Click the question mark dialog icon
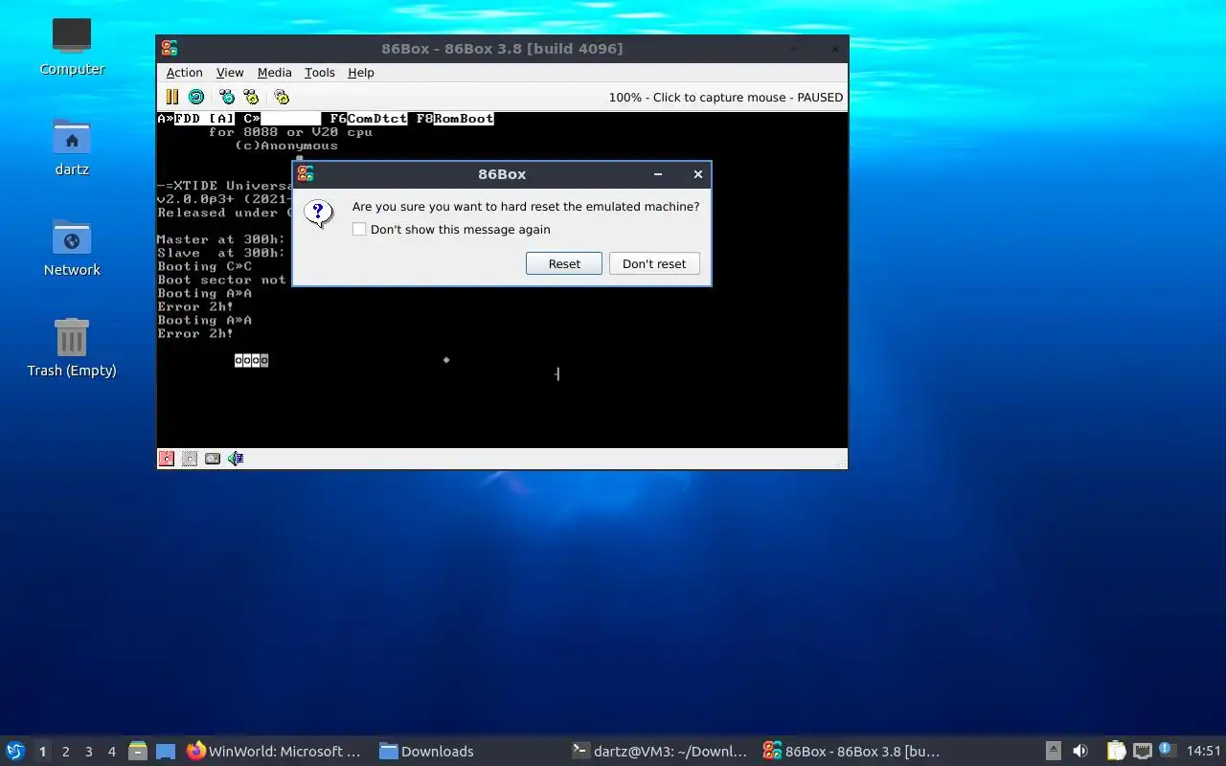Screen dimensions: 1226x766 click(x=319, y=214)
